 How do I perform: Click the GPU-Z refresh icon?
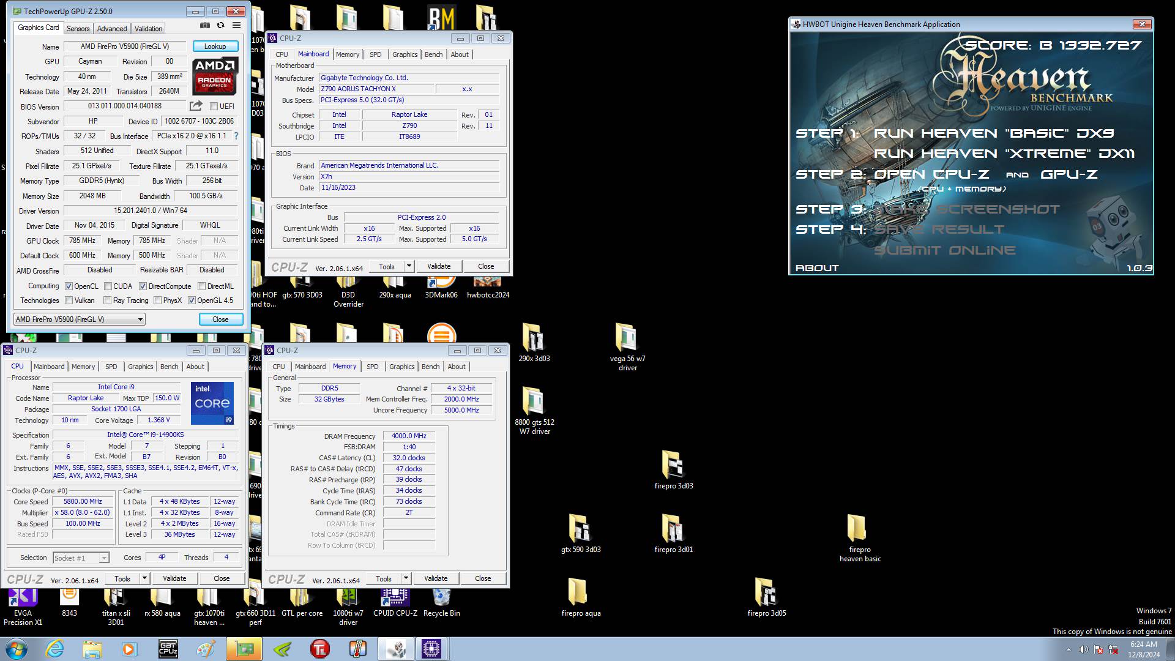[x=220, y=26]
